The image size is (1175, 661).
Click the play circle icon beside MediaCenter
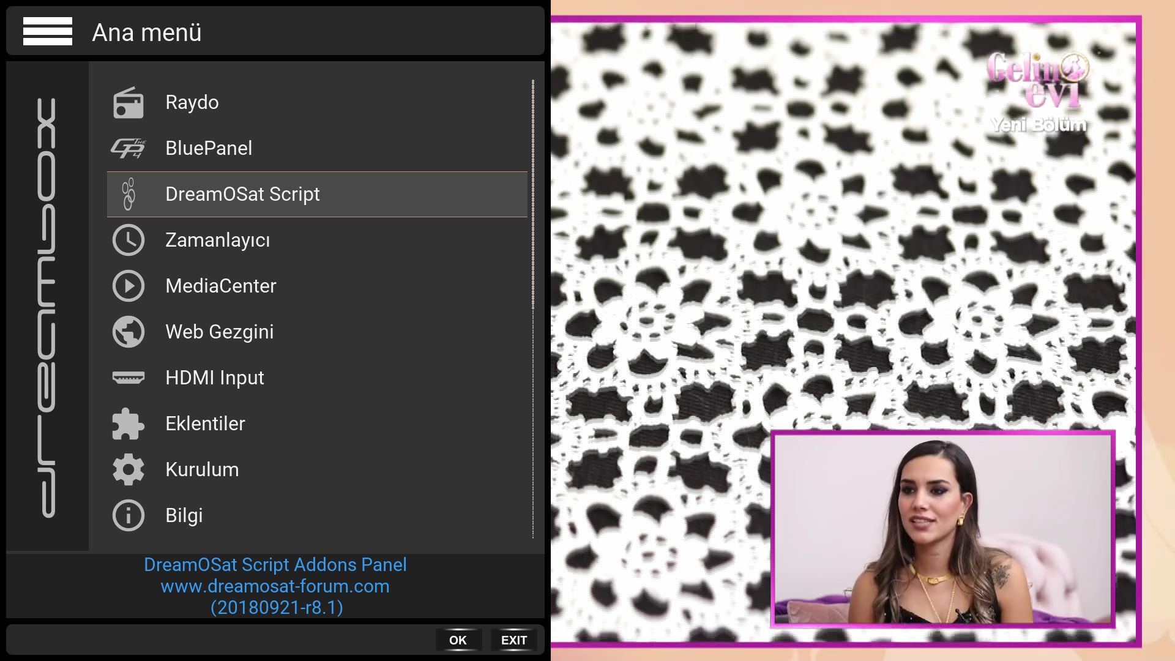[129, 286]
